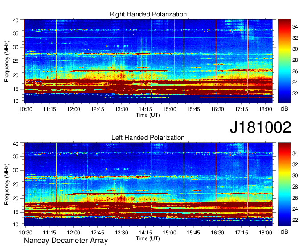The image size is (303, 246).
Task: Click the 40 tick on the upper frequency axis
Action: click(16, 20)
